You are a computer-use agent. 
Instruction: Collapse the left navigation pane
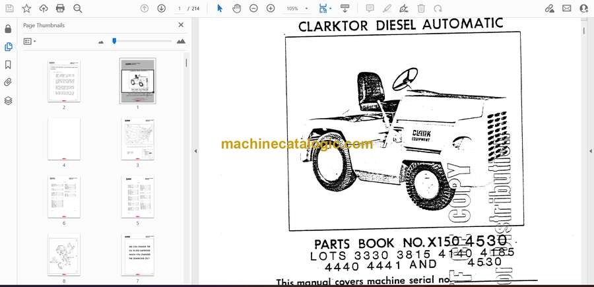tap(195, 151)
